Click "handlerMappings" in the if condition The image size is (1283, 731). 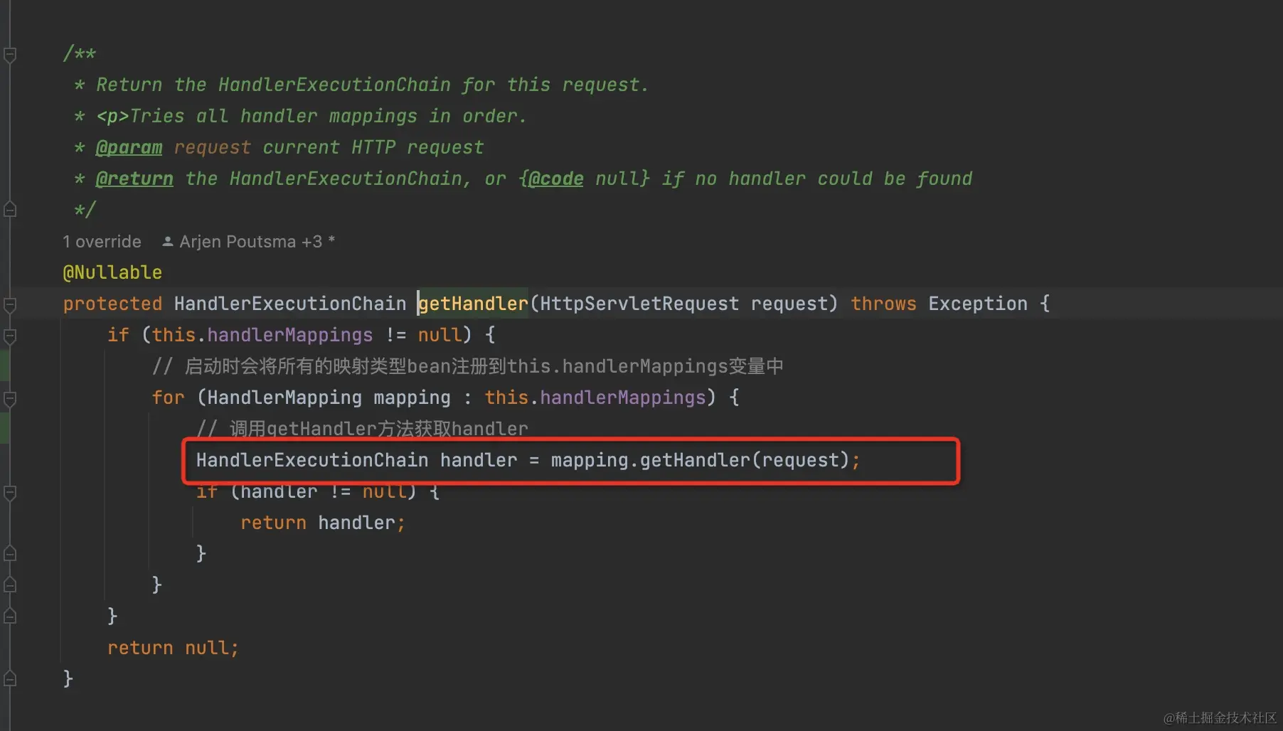point(290,335)
